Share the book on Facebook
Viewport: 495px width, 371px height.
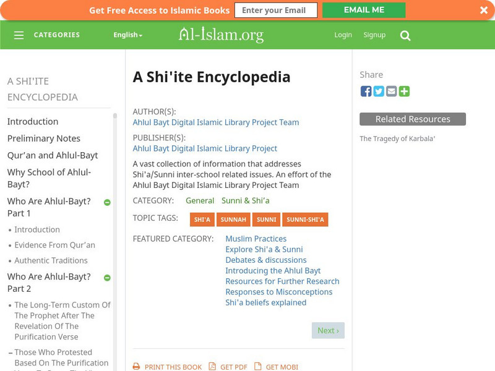click(366, 92)
